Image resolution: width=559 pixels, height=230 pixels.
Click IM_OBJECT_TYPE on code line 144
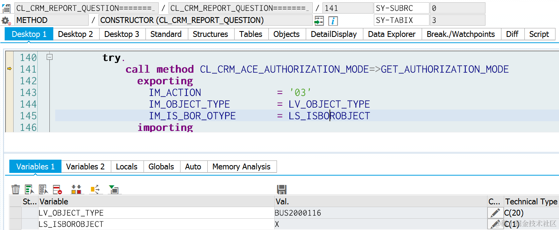click(189, 104)
